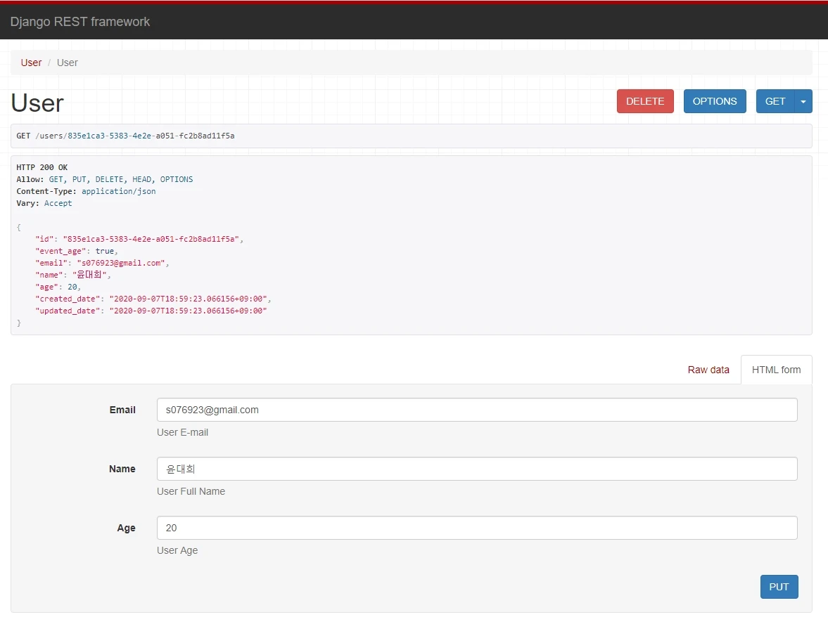This screenshot has height=636, width=828.
Task: Expand the GET format dropdown arrow
Action: point(803,101)
